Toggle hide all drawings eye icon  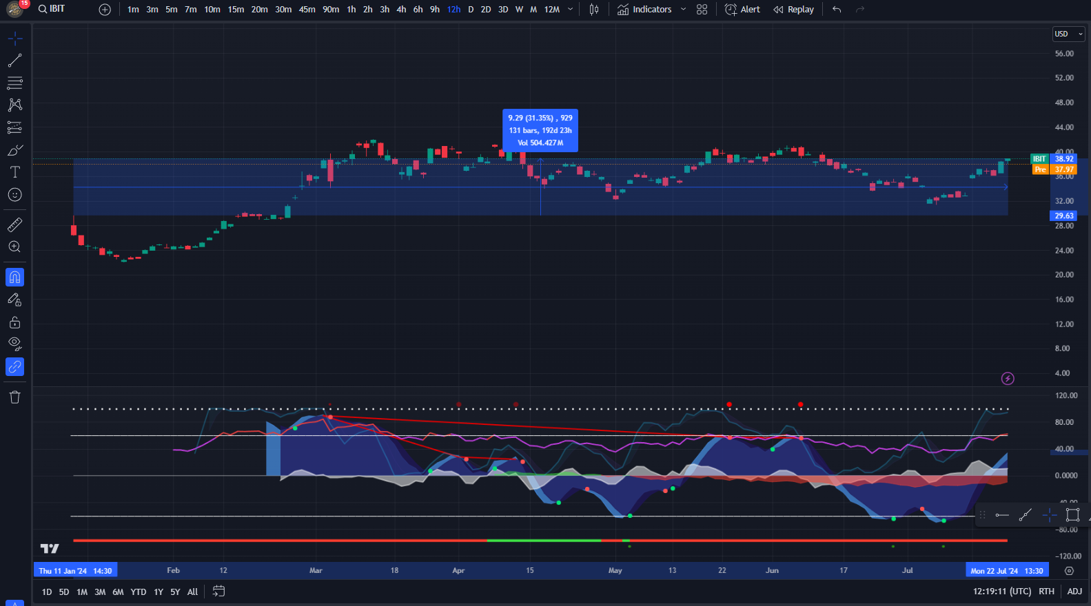(14, 344)
